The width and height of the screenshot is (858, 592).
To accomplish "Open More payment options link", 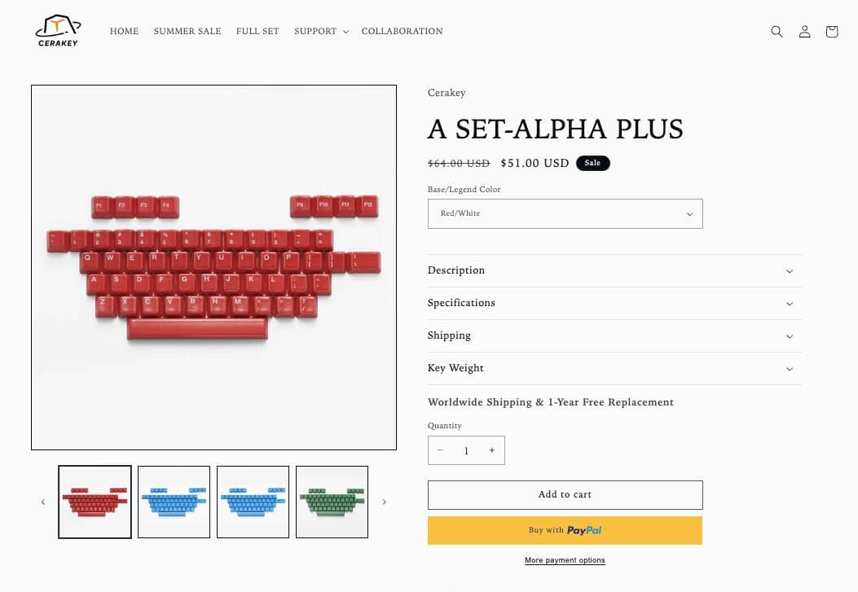I will click(x=565, y=560).
